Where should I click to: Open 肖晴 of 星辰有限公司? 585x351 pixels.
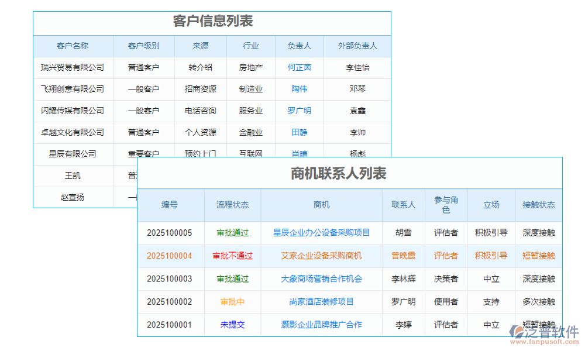coord(300,154)
